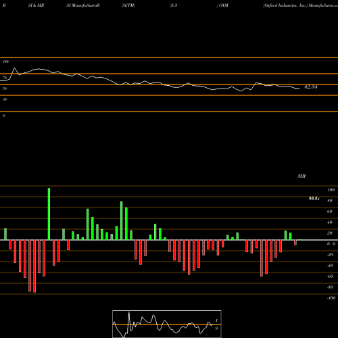338x338 pixels.
Task: Click the OXM ticker symbol in the header
Action: pos(224,5)
